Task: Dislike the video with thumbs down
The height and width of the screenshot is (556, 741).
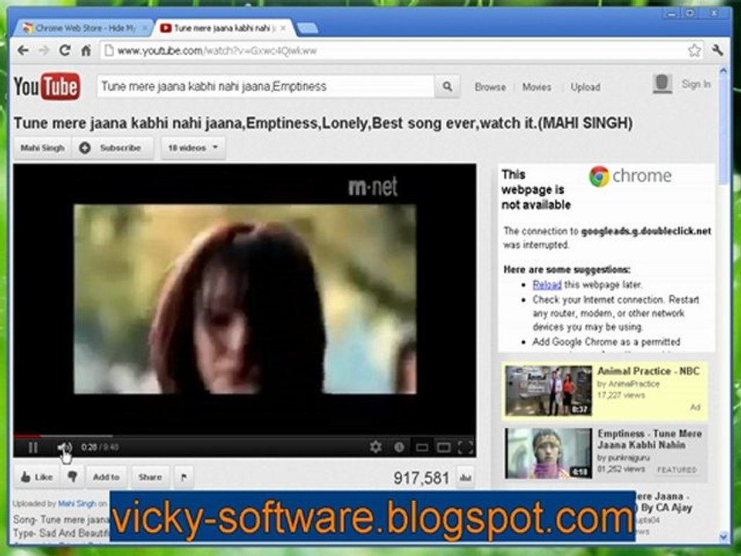Action: (x=73, y=476)
